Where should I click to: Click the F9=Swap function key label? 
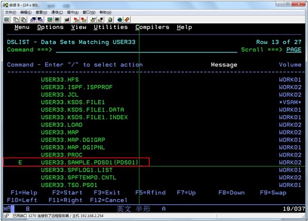[x=273, y=193]
